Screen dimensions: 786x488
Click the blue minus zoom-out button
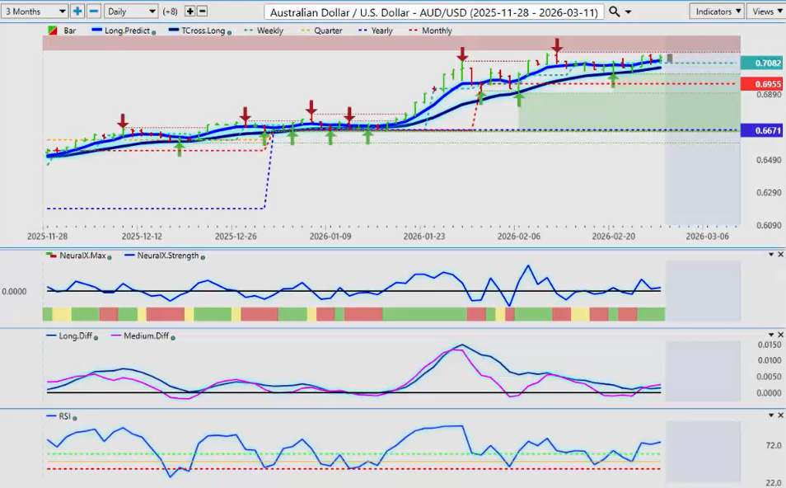point(94,12)
